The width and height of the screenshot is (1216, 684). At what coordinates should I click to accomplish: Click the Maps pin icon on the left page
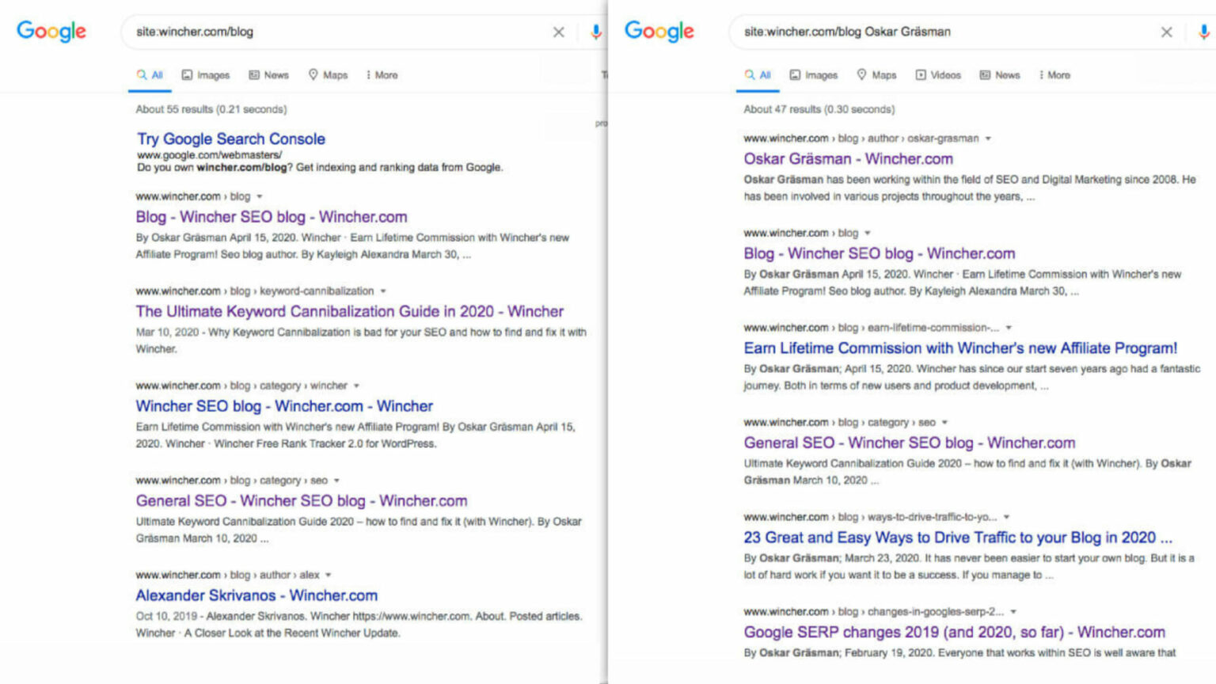click(313, 74)
